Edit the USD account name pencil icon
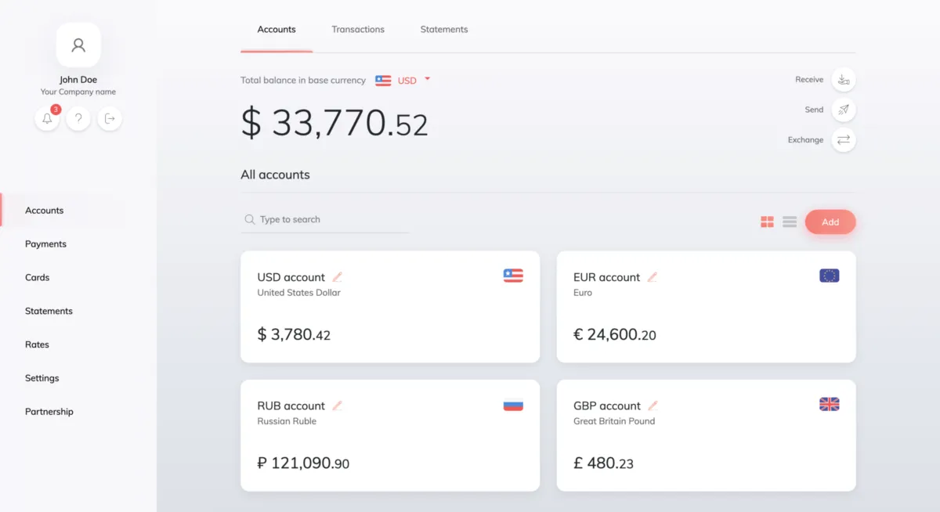940x512 pixels. (x=338, y=277)
